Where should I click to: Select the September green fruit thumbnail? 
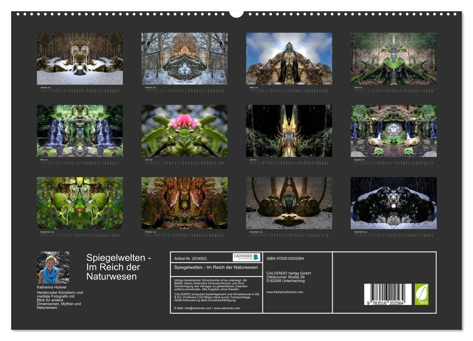80,203
